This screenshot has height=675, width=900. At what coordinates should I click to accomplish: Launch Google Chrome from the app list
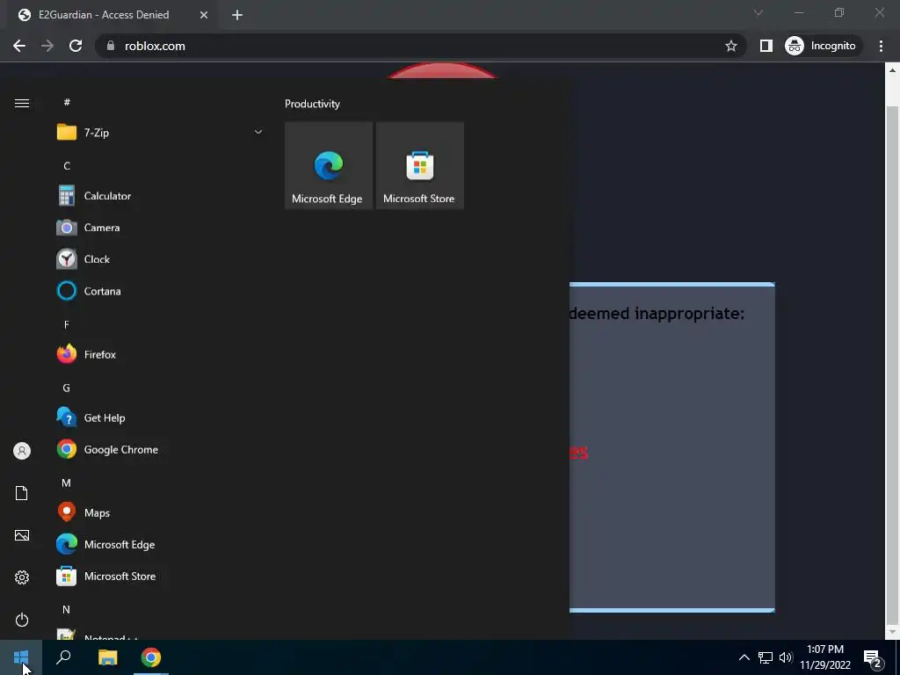[160, 449]
